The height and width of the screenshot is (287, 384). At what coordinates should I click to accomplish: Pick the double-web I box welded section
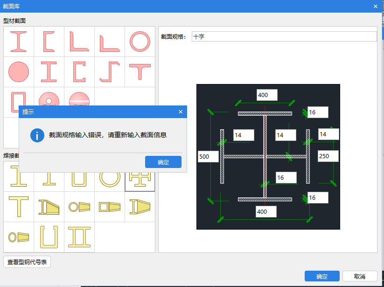click(x=79, y=237)
